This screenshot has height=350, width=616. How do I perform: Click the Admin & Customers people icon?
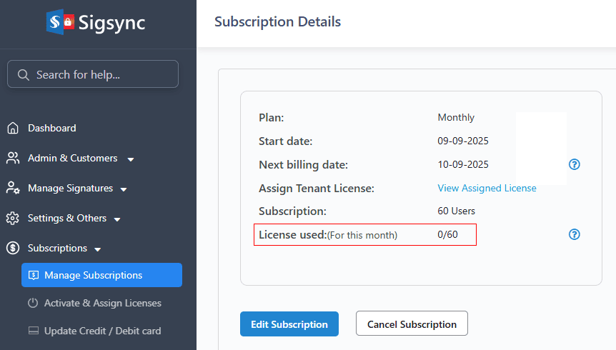[x=13, y=159]
